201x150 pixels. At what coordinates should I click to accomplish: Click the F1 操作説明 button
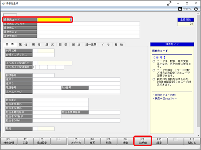[x=9, y=141]
